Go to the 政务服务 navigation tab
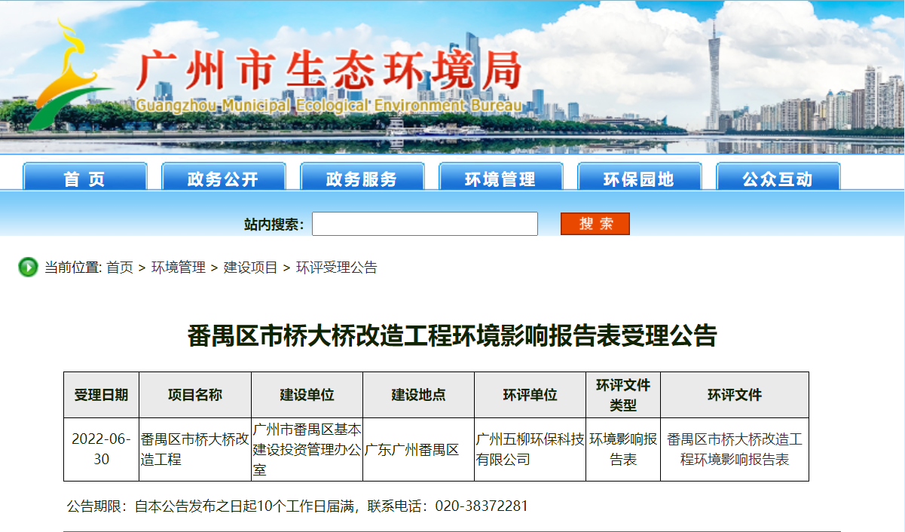Screen dimensions: 905x532 [362, 179]
